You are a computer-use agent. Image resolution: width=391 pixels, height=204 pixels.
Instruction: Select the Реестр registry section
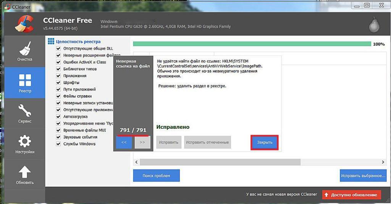click(25, 83)
